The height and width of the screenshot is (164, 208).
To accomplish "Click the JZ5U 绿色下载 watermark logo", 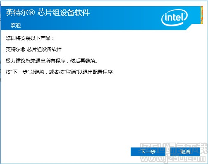I will click(174, 148).
